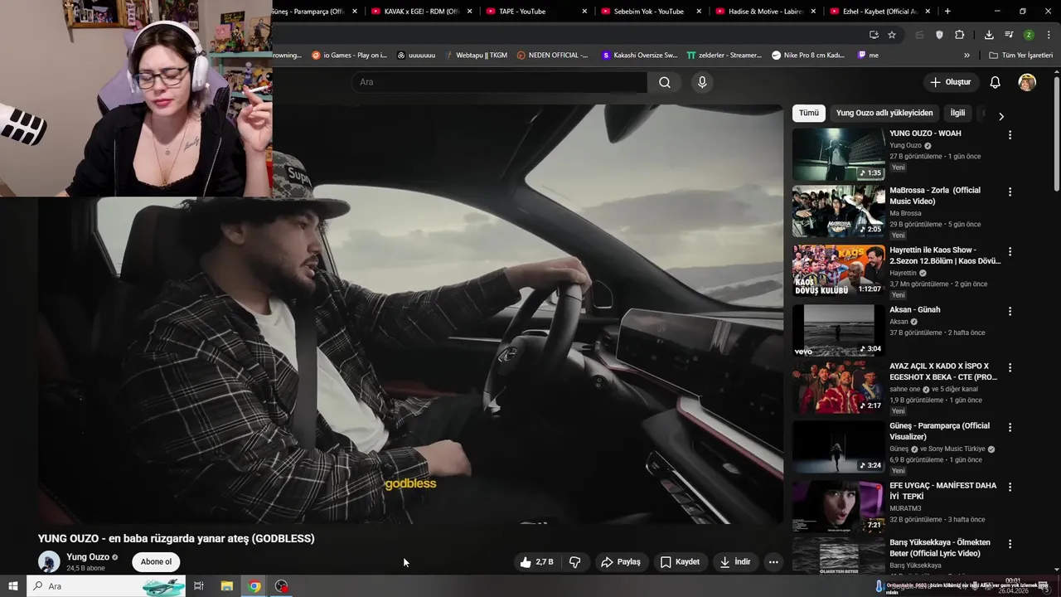The width and height of the screenshot is (1061, 597).
Task: Click the YouTube Ara search field
Action: [499, 82]
